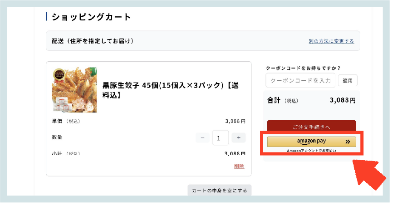
Task: Increase quantity with plus button
Action: [x=239, y=138]
